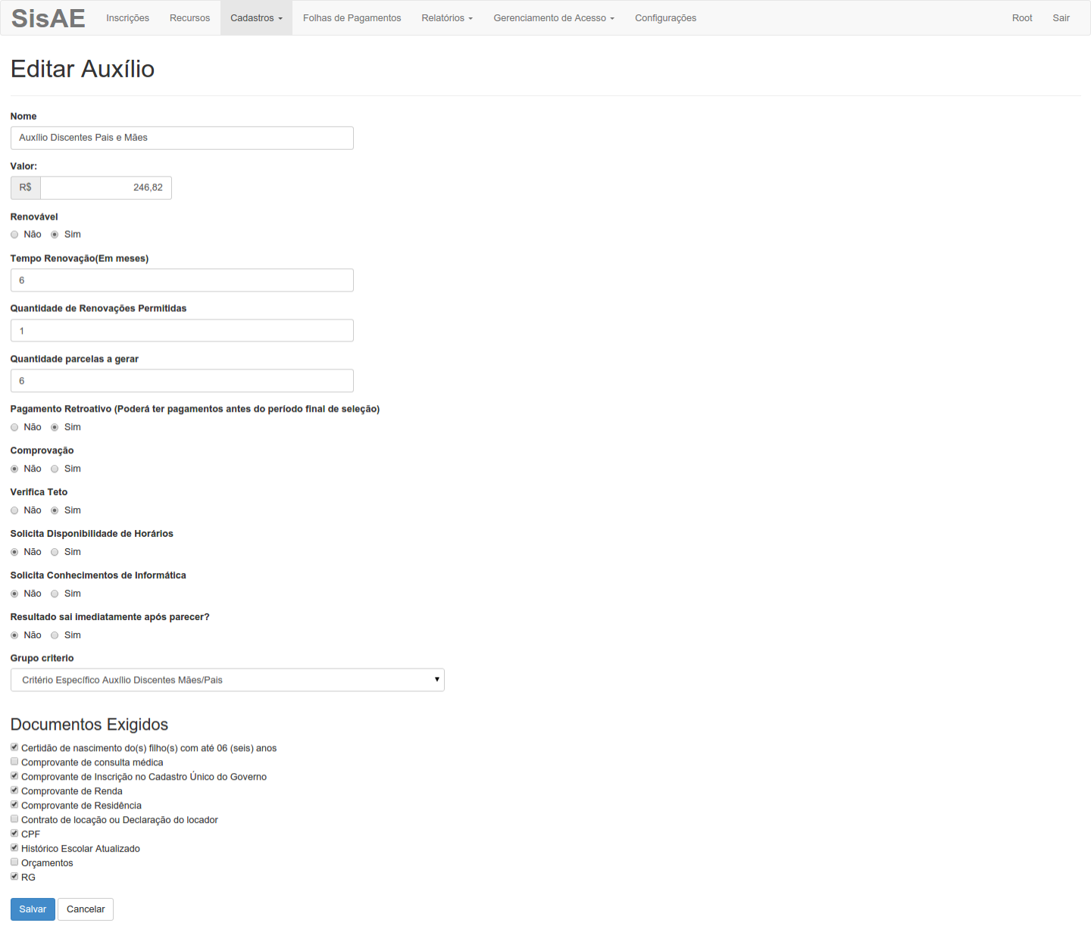Expand the Relatórios dropdown menu

click(x=447, y=18)
